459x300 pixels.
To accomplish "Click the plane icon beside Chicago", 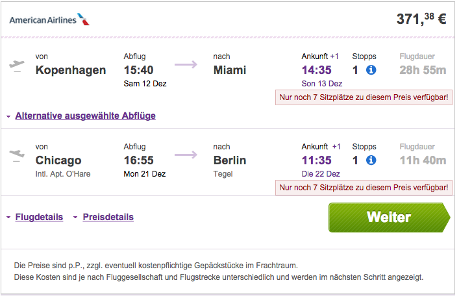I will [17, 155].
